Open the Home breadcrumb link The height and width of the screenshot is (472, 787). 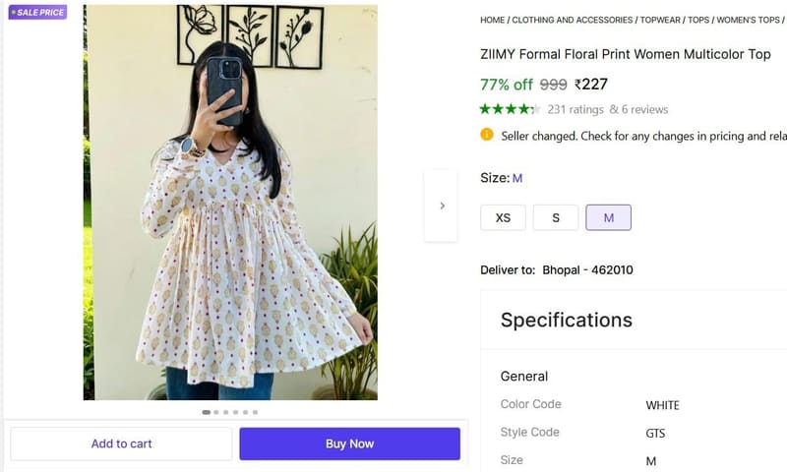tap(493, 20)
